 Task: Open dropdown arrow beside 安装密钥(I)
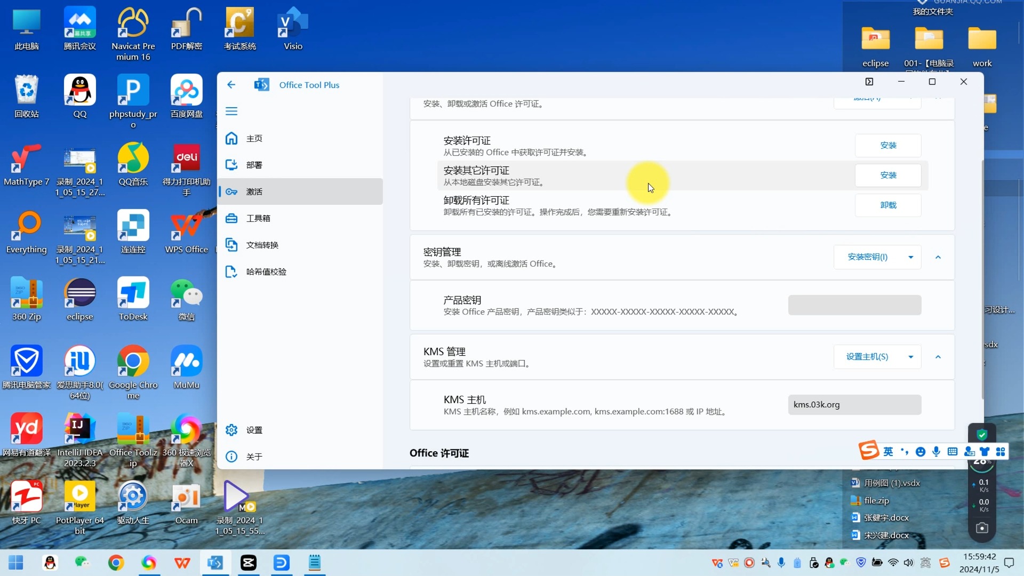tap(911, 257)
